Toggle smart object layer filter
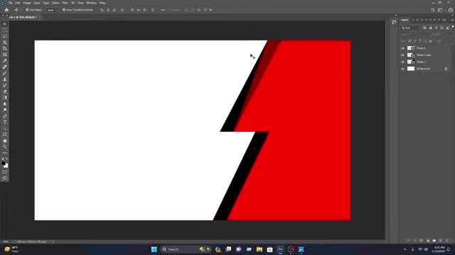 click(x=447, y=28)
